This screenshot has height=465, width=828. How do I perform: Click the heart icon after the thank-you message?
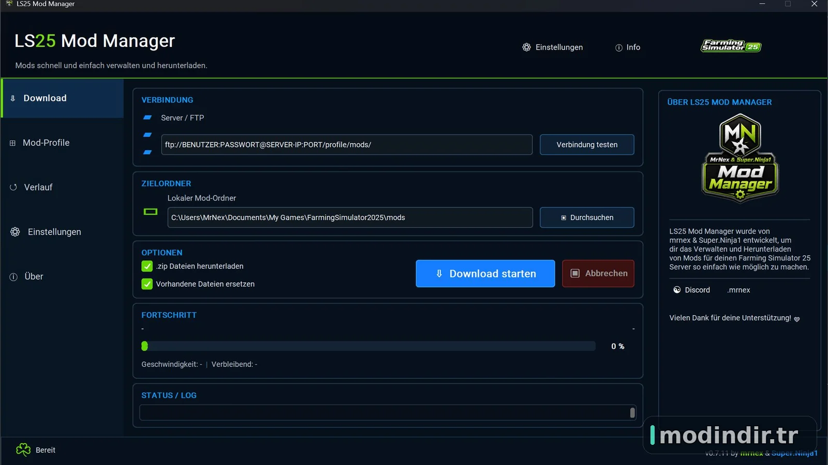pyautogui.click(x=797, y=319)
